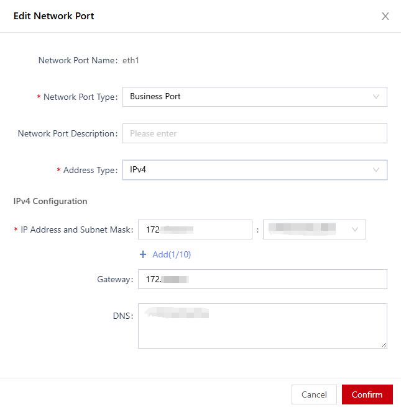Click the Network Port Name label
The height and width of the screenshot is (410, 401).
click(78, 60)
